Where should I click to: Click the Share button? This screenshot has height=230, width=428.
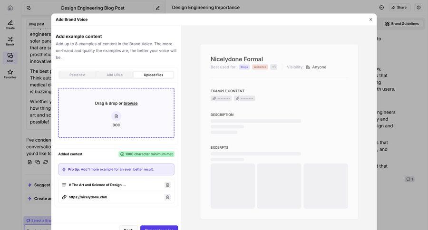[x=399, y=8]
